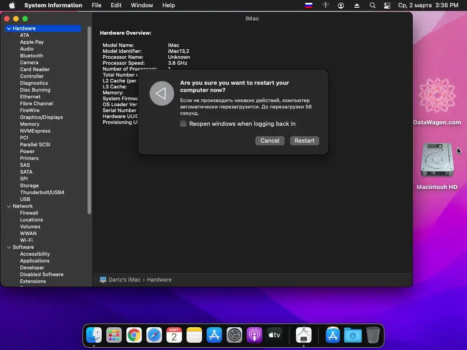The width and height of the screenshot is (467, 350).
Task: Open the Applications folder in the Dock
Action: click(x=332, y=335)
